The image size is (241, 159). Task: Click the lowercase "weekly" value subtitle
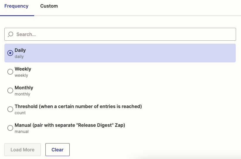pyautogui.click(x=21, y=75)
